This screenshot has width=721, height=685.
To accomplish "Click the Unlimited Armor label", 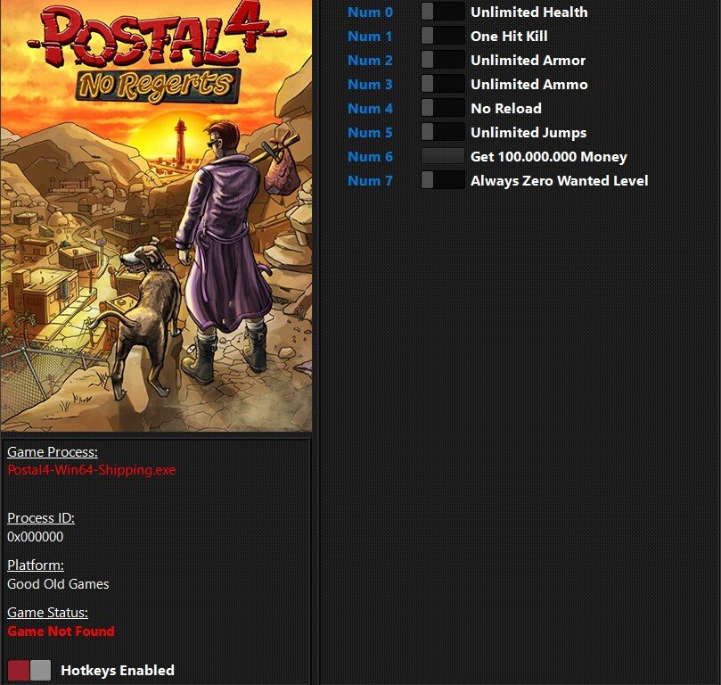I will (x=528, y=61).
